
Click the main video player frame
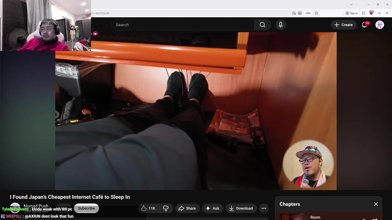[196, 111]
